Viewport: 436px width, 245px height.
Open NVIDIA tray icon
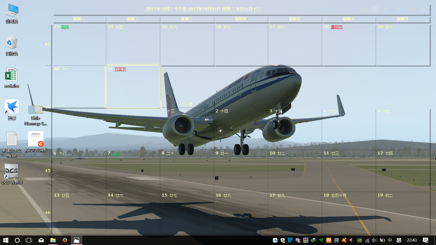point(359,240)
